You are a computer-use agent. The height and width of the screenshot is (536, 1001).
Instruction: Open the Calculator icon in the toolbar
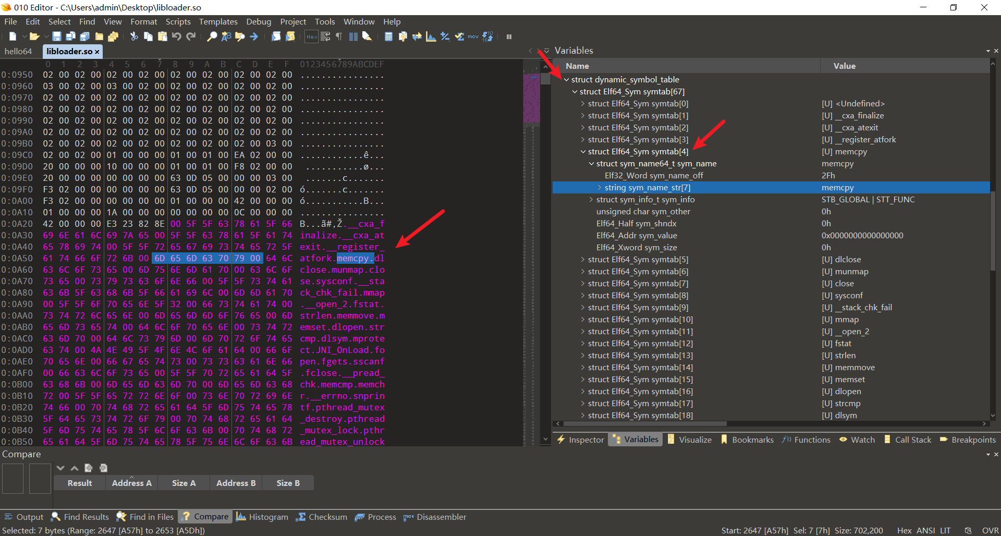(388, 36)
